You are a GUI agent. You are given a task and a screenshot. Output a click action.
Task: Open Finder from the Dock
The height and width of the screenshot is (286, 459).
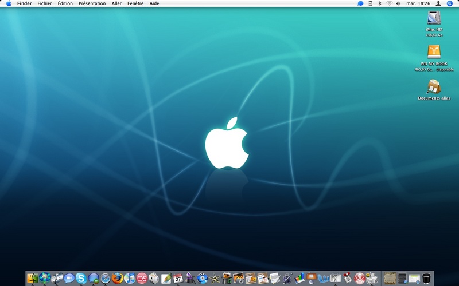[32, 279]
